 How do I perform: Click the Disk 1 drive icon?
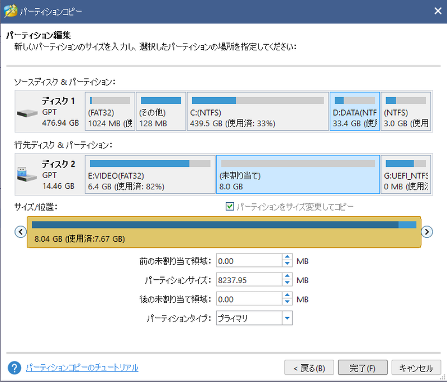click(x=27, y=113)
